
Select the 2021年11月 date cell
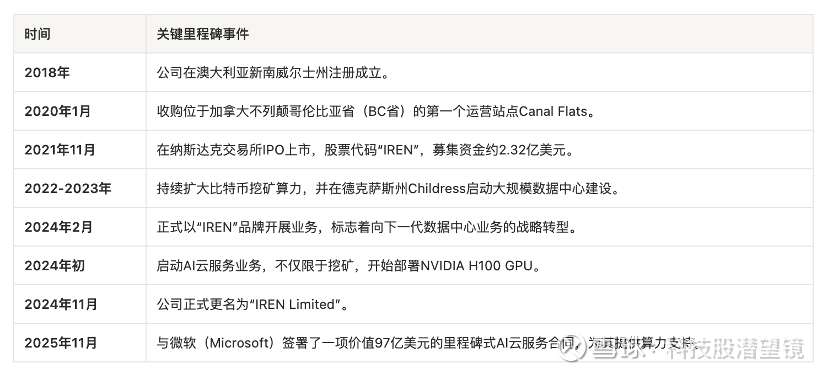pyautogui.click(x=60, y=150)
